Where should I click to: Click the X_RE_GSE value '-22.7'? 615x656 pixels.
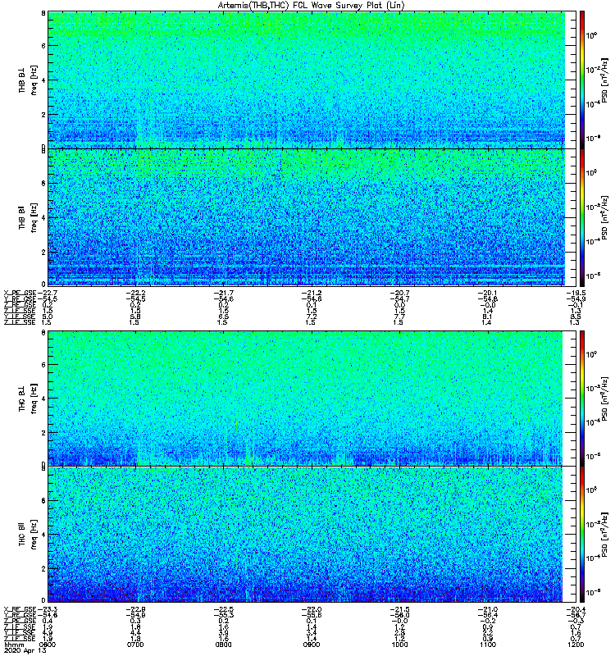(x=47, y=293)
